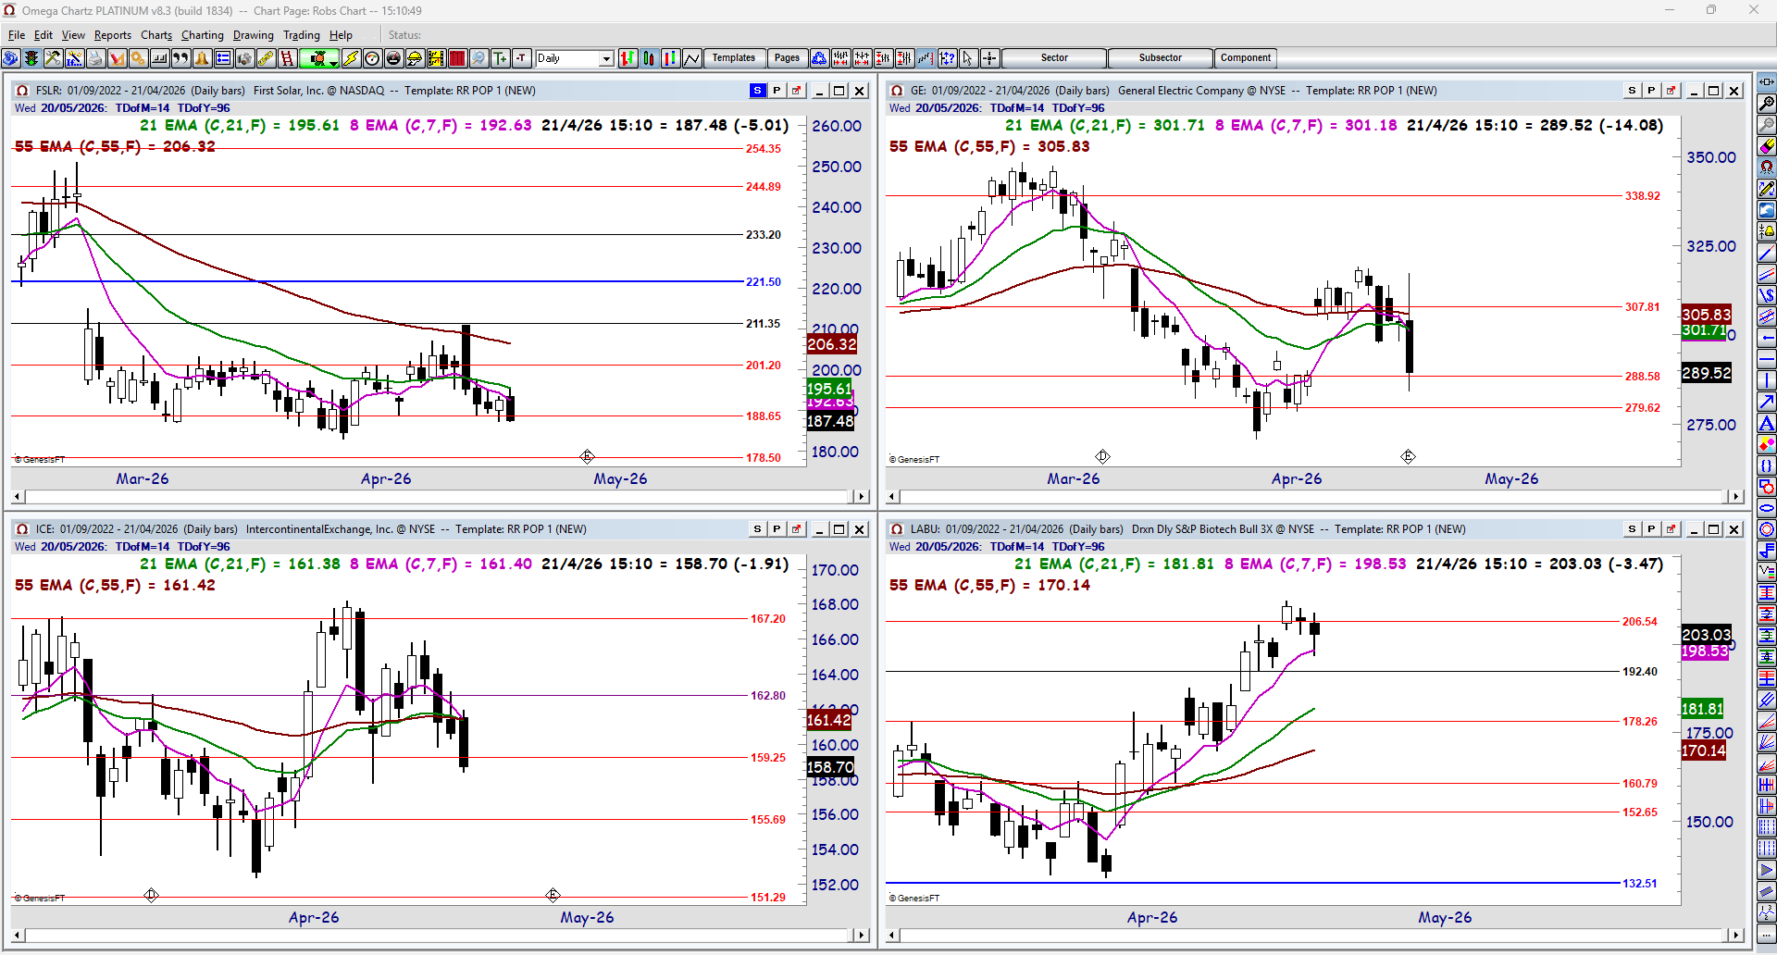Click the Sector button
This screenshot has width=1777, height=955.
[1054, 58]
